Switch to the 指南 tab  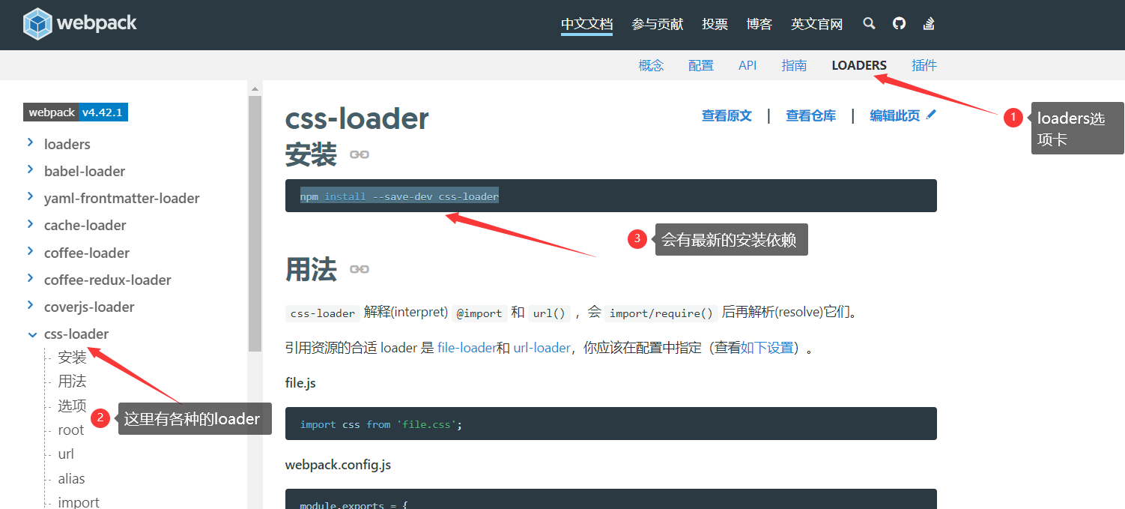click(794, 65)
